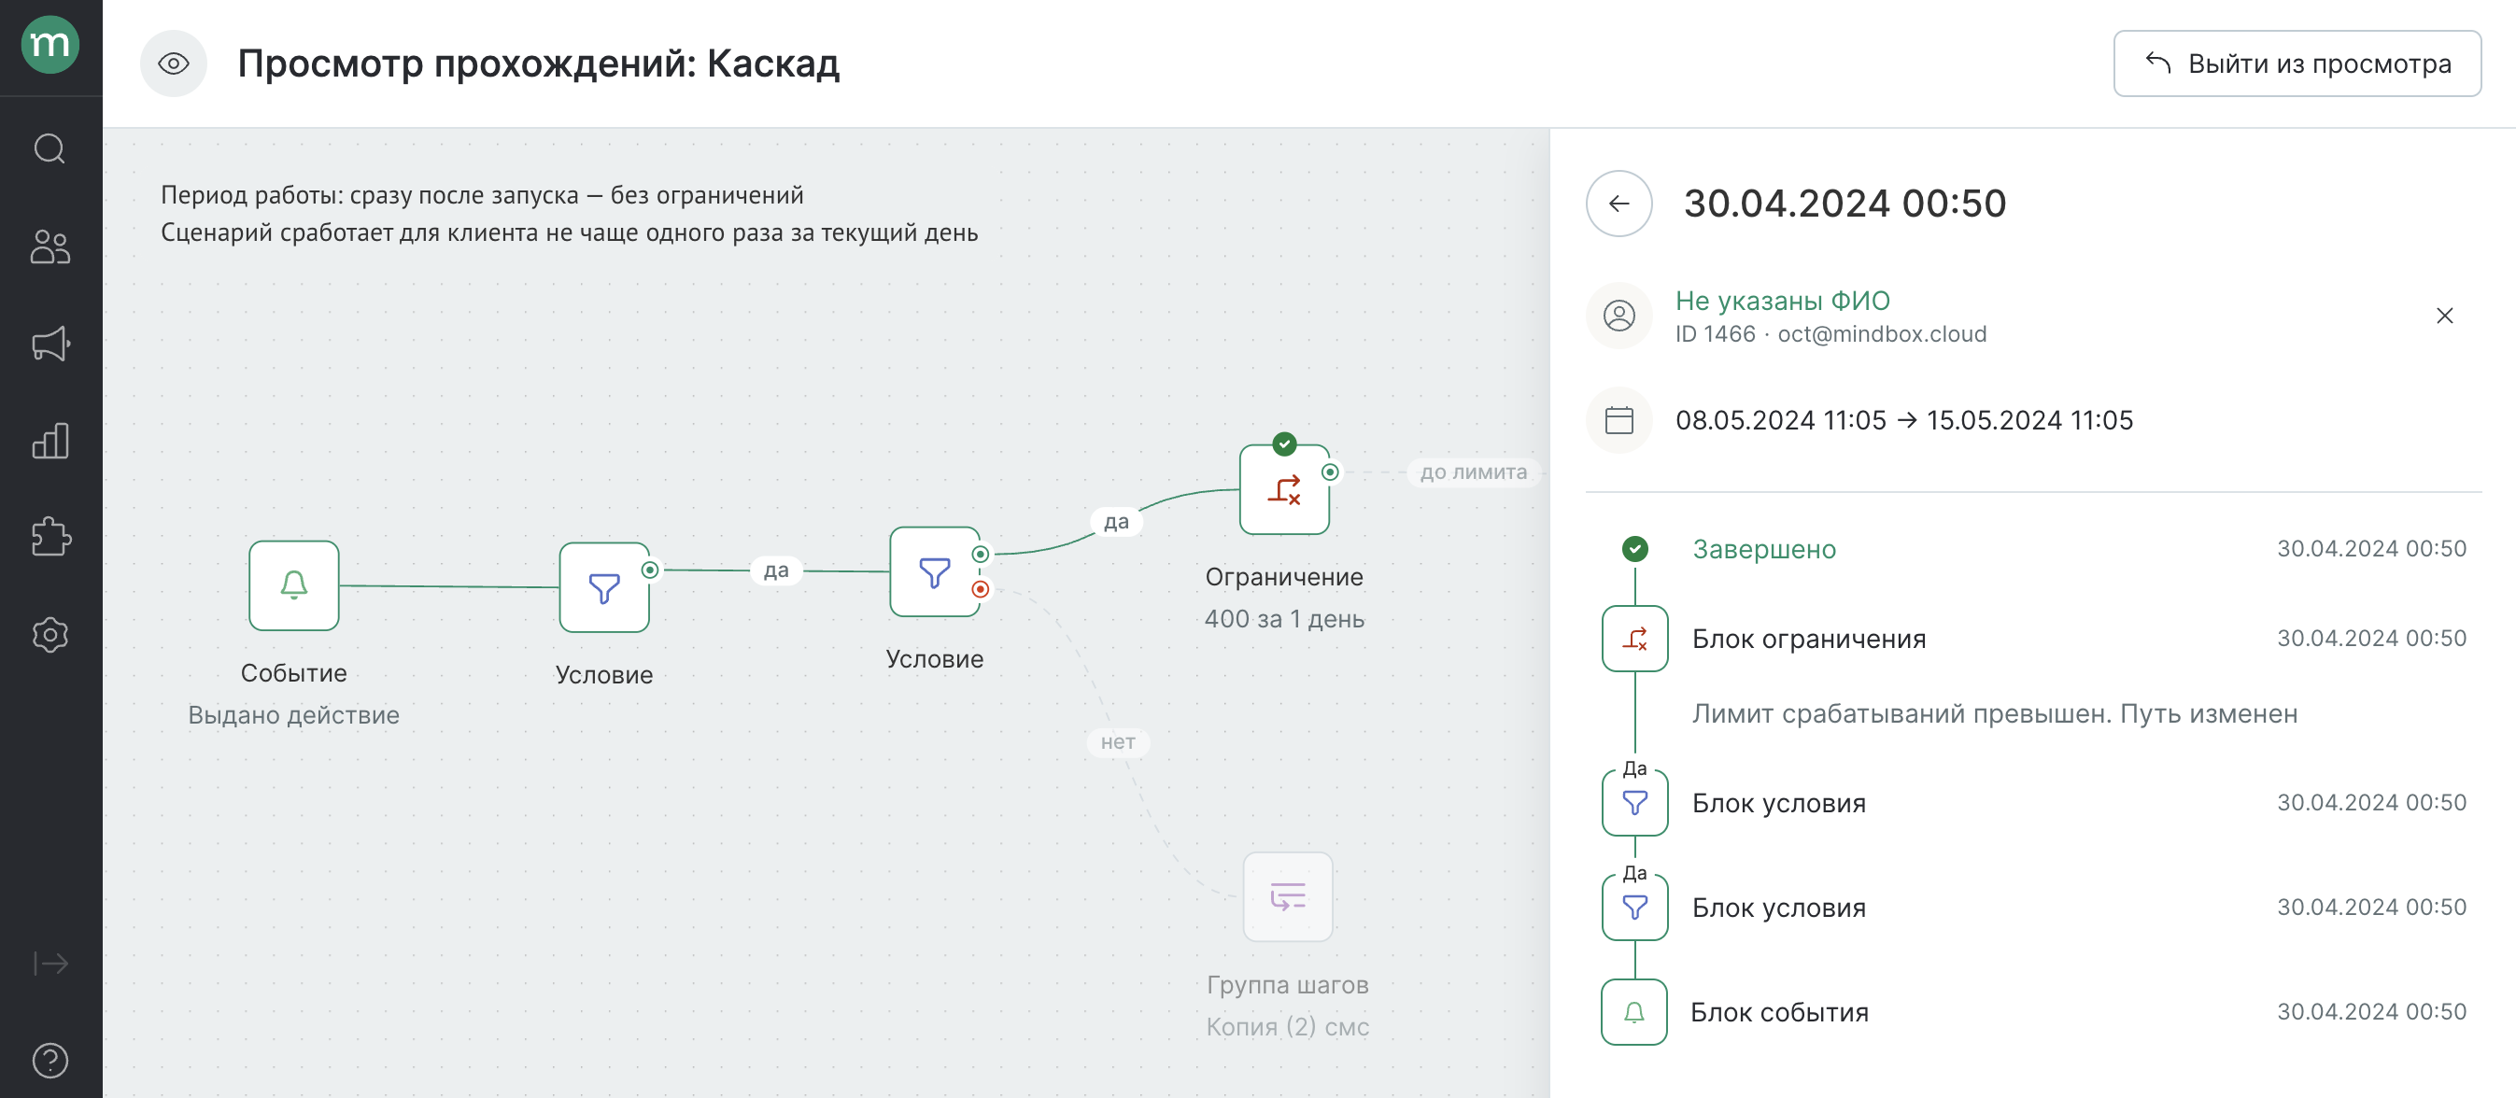Click Блок ограничения label
Image resolution: width=2516 pixels, height=1098 pixels.
point(1809,639)
